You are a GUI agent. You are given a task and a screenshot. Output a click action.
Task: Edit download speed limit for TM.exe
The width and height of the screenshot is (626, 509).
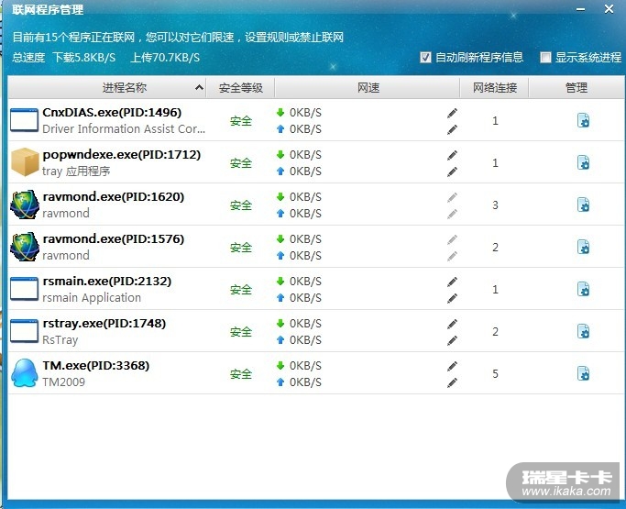(453, 366)
